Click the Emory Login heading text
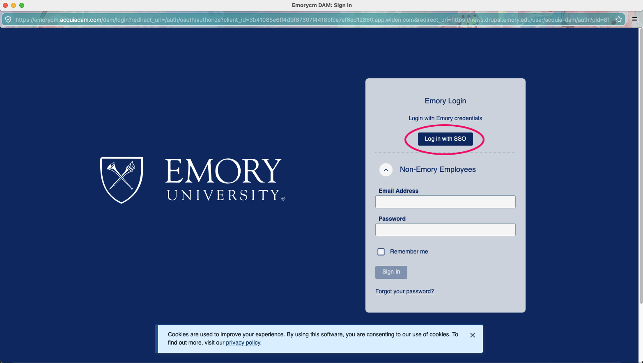 [445, 101]
